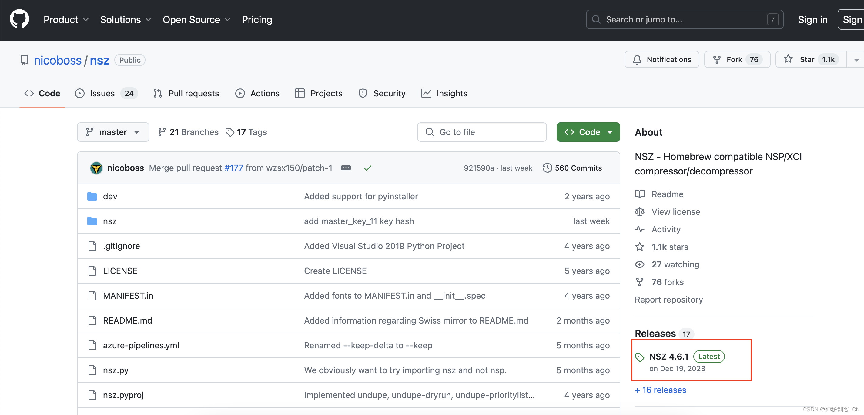The height and width of the screenshot is (415, 864).
Task: Open the Open Source menu
Action: (196, 19)
